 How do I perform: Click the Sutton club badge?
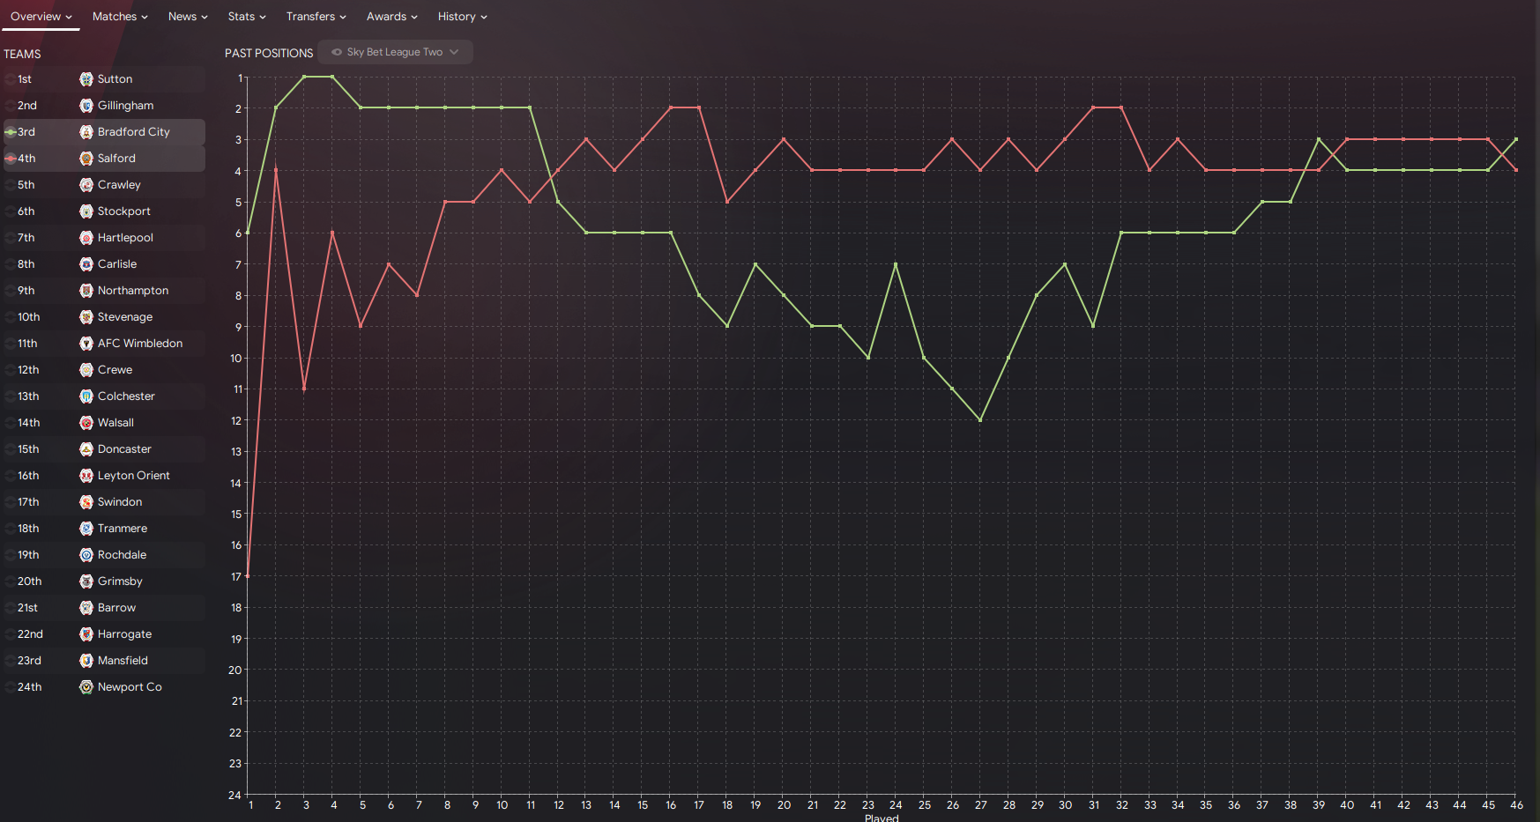click(x=86, y=79)
